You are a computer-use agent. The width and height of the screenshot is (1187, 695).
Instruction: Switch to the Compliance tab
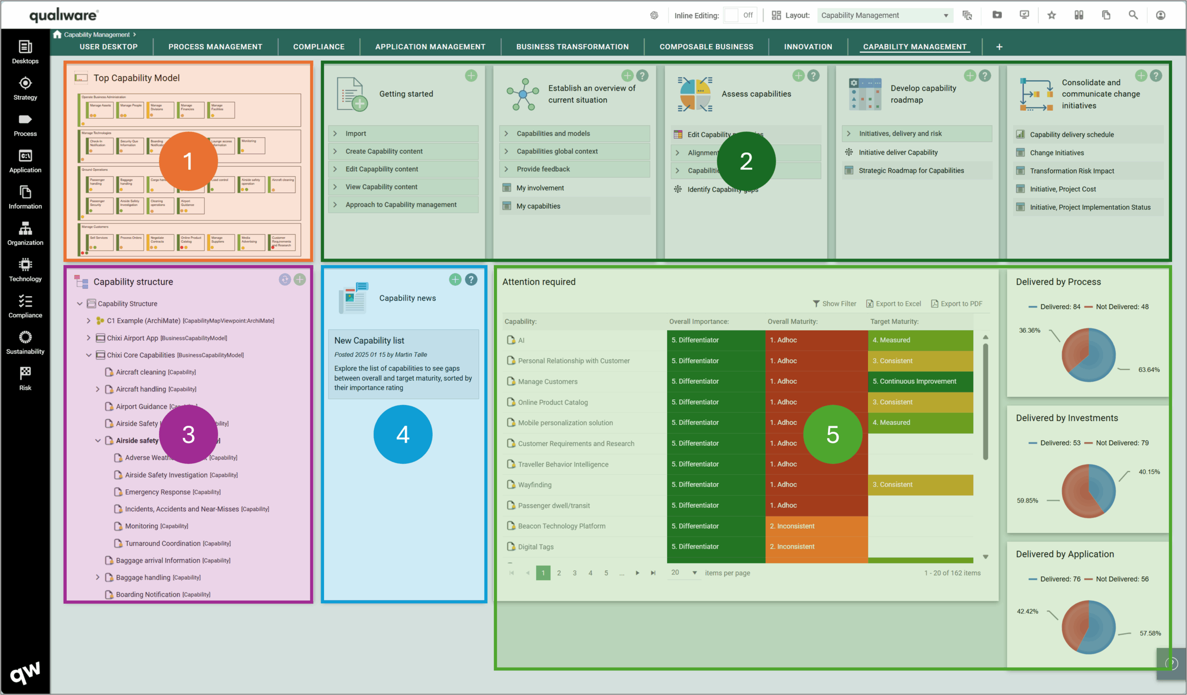click(319, 47)
